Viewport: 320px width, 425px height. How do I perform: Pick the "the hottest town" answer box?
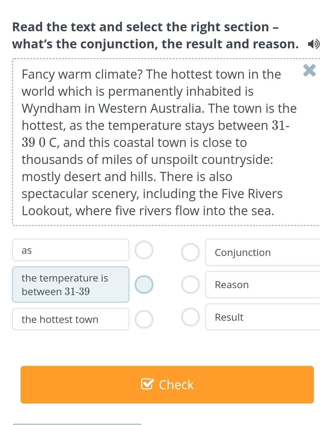pos(71,319)
